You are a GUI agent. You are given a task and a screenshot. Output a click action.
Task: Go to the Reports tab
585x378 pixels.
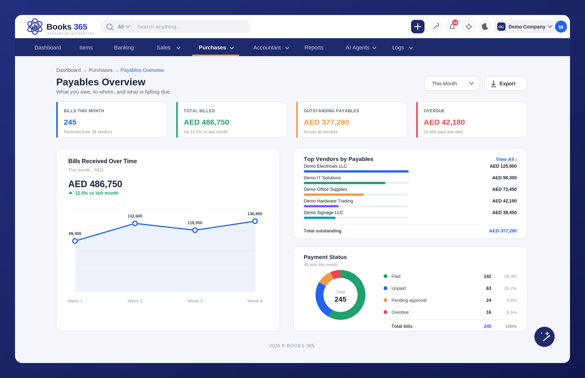(314, 48)
